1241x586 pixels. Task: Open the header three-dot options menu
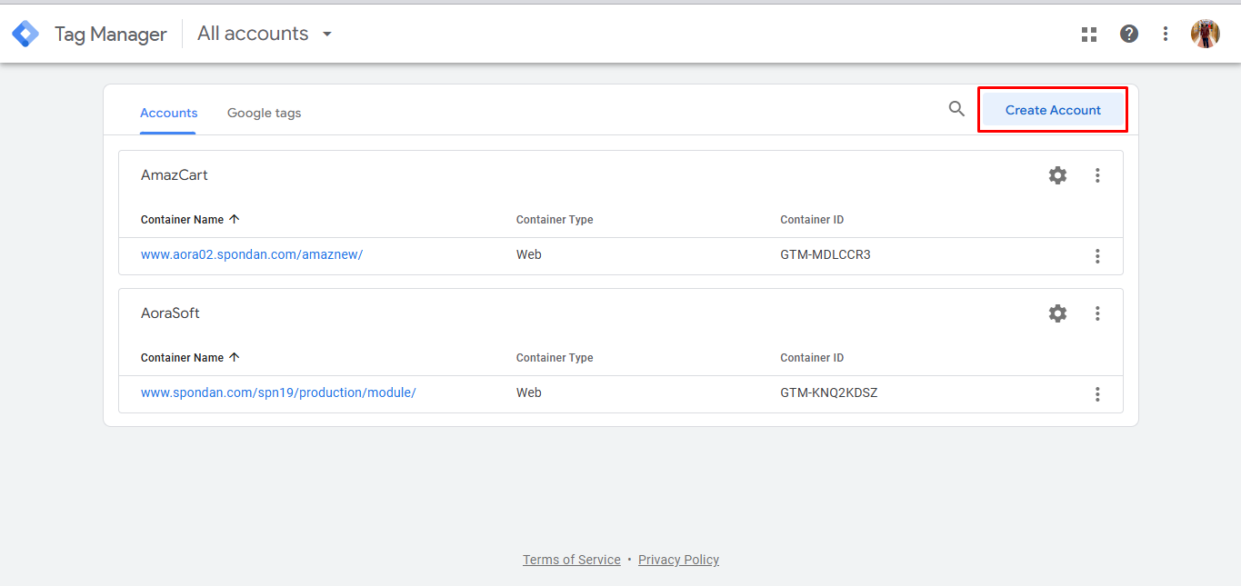tap(1166, 34)
